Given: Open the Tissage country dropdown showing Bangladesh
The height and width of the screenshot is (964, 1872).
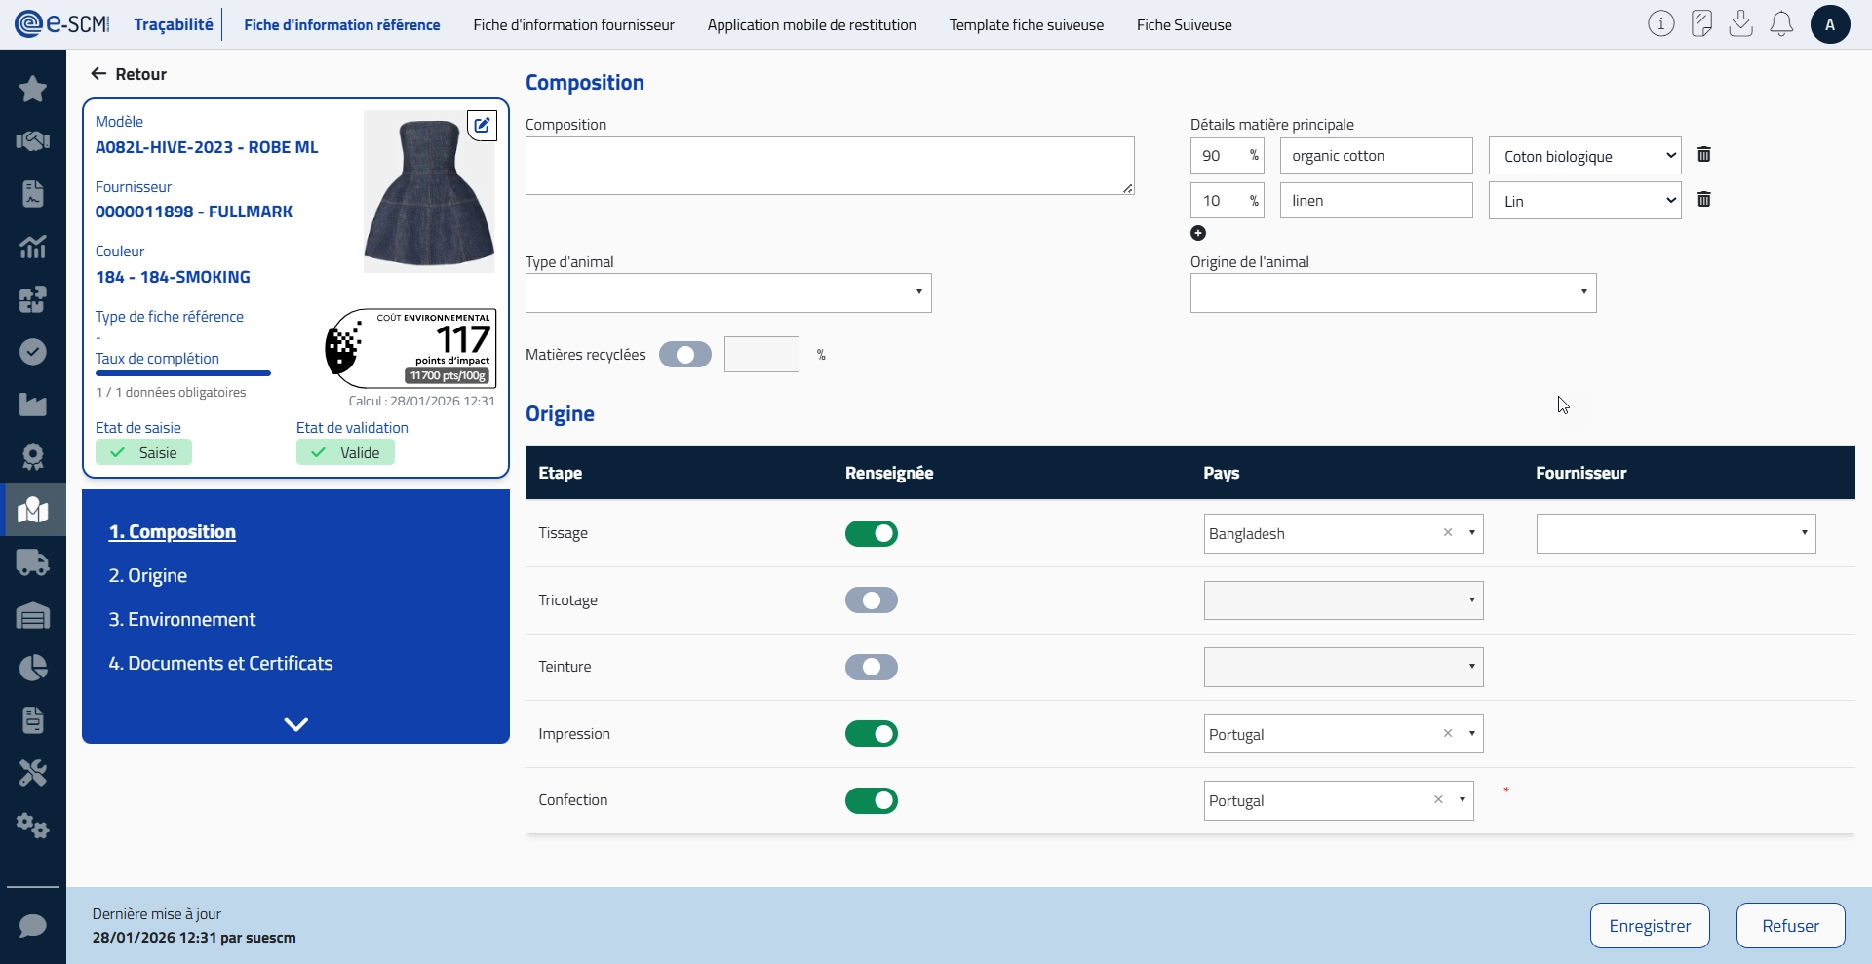Looking at the screenshot, I should (x=1344, y=533).
